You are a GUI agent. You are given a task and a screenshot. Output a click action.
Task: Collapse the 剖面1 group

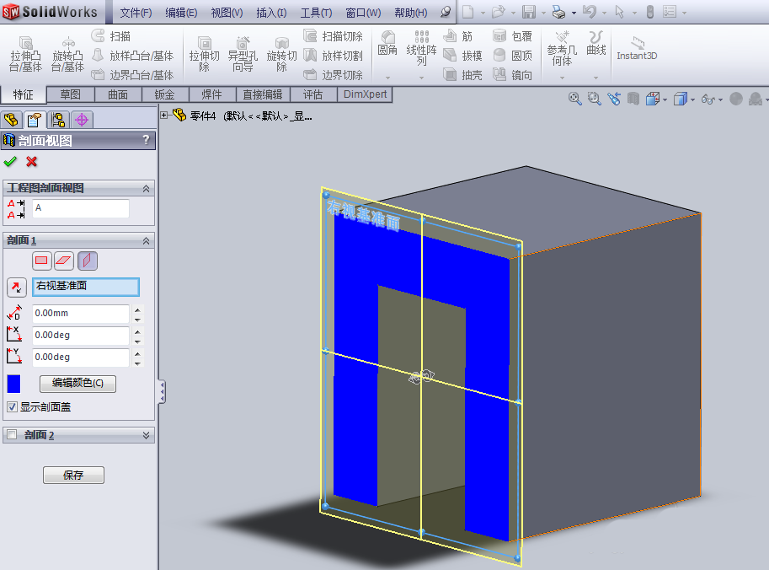147,241
